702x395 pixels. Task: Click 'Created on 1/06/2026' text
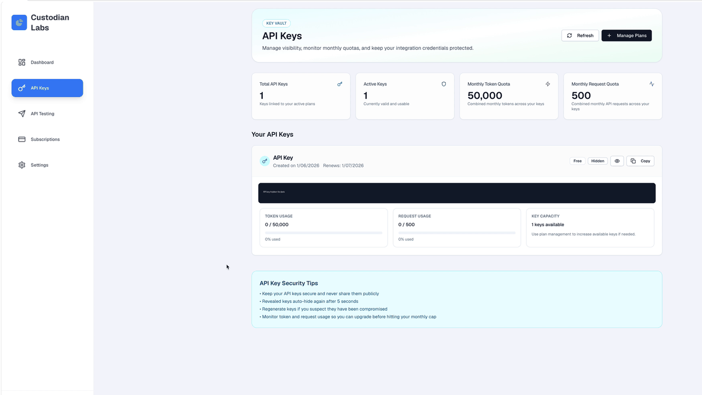click(296, 165)
